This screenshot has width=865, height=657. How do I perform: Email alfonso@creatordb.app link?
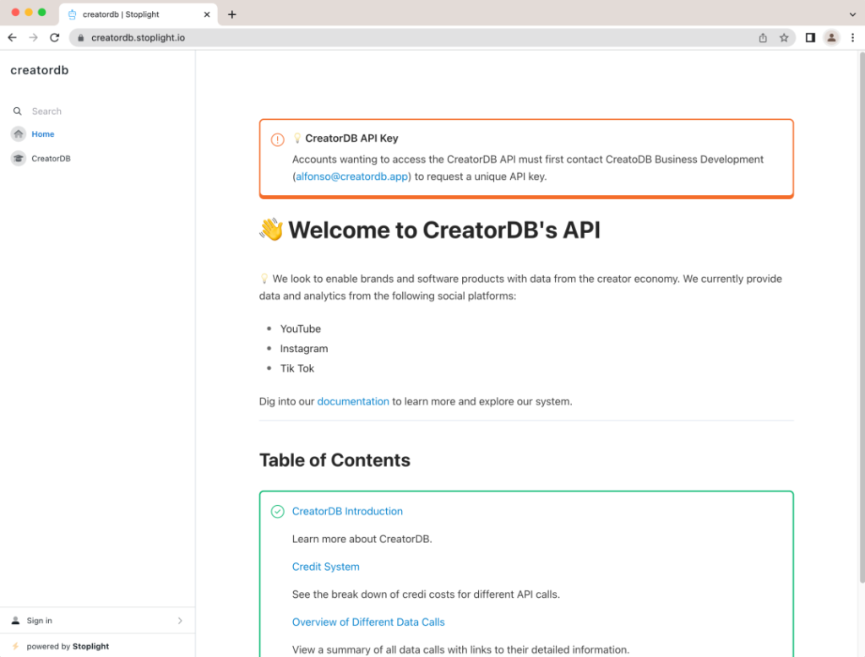tap(351, 176)
